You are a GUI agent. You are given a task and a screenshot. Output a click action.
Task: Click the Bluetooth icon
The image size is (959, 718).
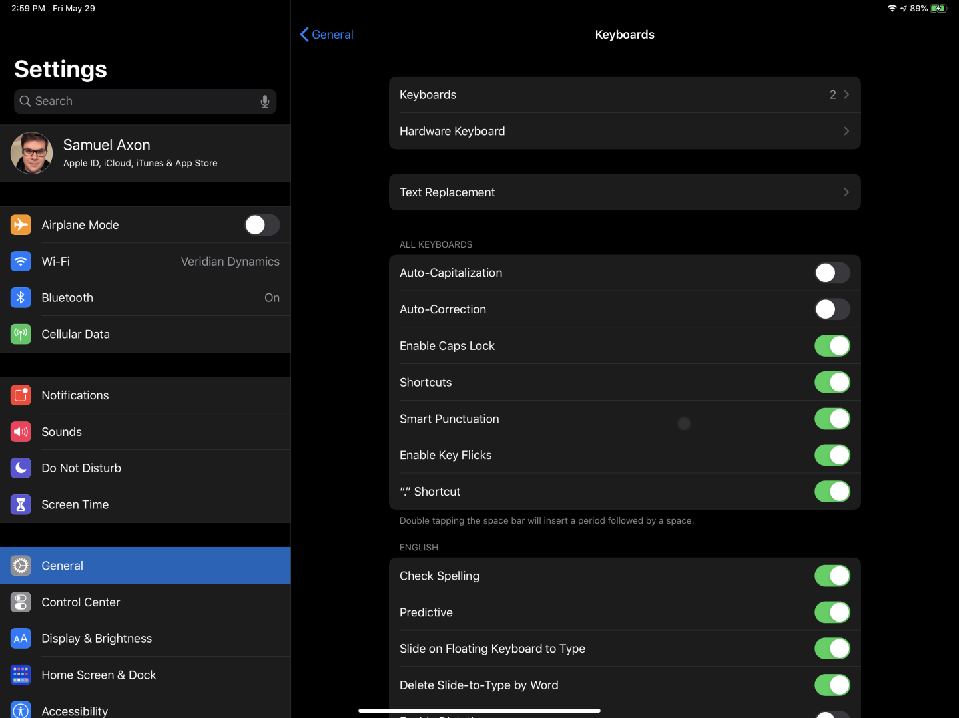tap(21, 297)
